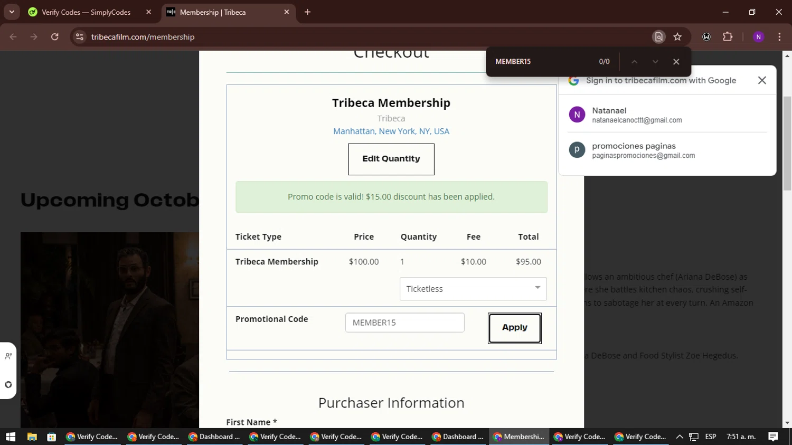Open the Extensions puzzle icon
The width and height of the screenshot is (792, 445).
tap(728, 37)
